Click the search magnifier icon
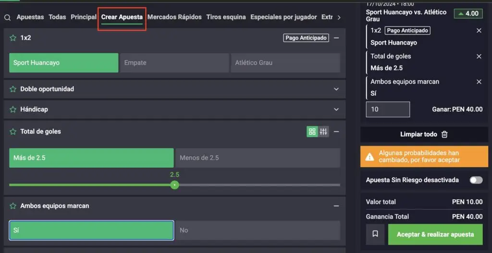The width and height of the screenshot is (492, 253). tap(7, 18)
